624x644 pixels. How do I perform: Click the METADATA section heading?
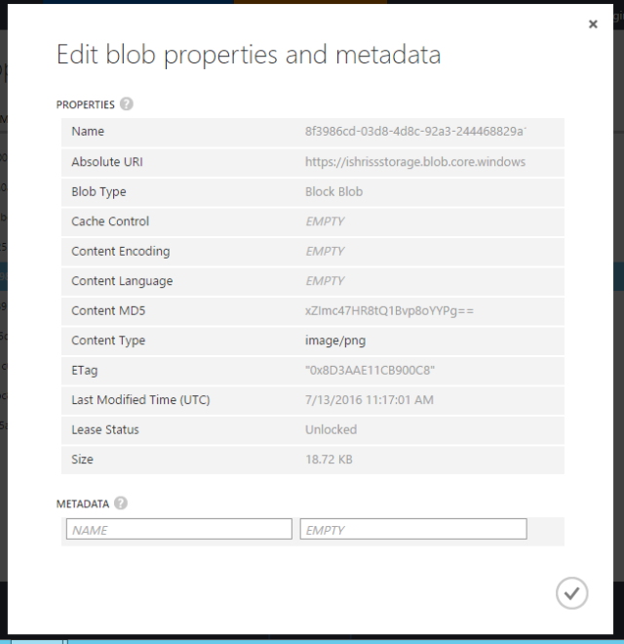coord(82,503)
